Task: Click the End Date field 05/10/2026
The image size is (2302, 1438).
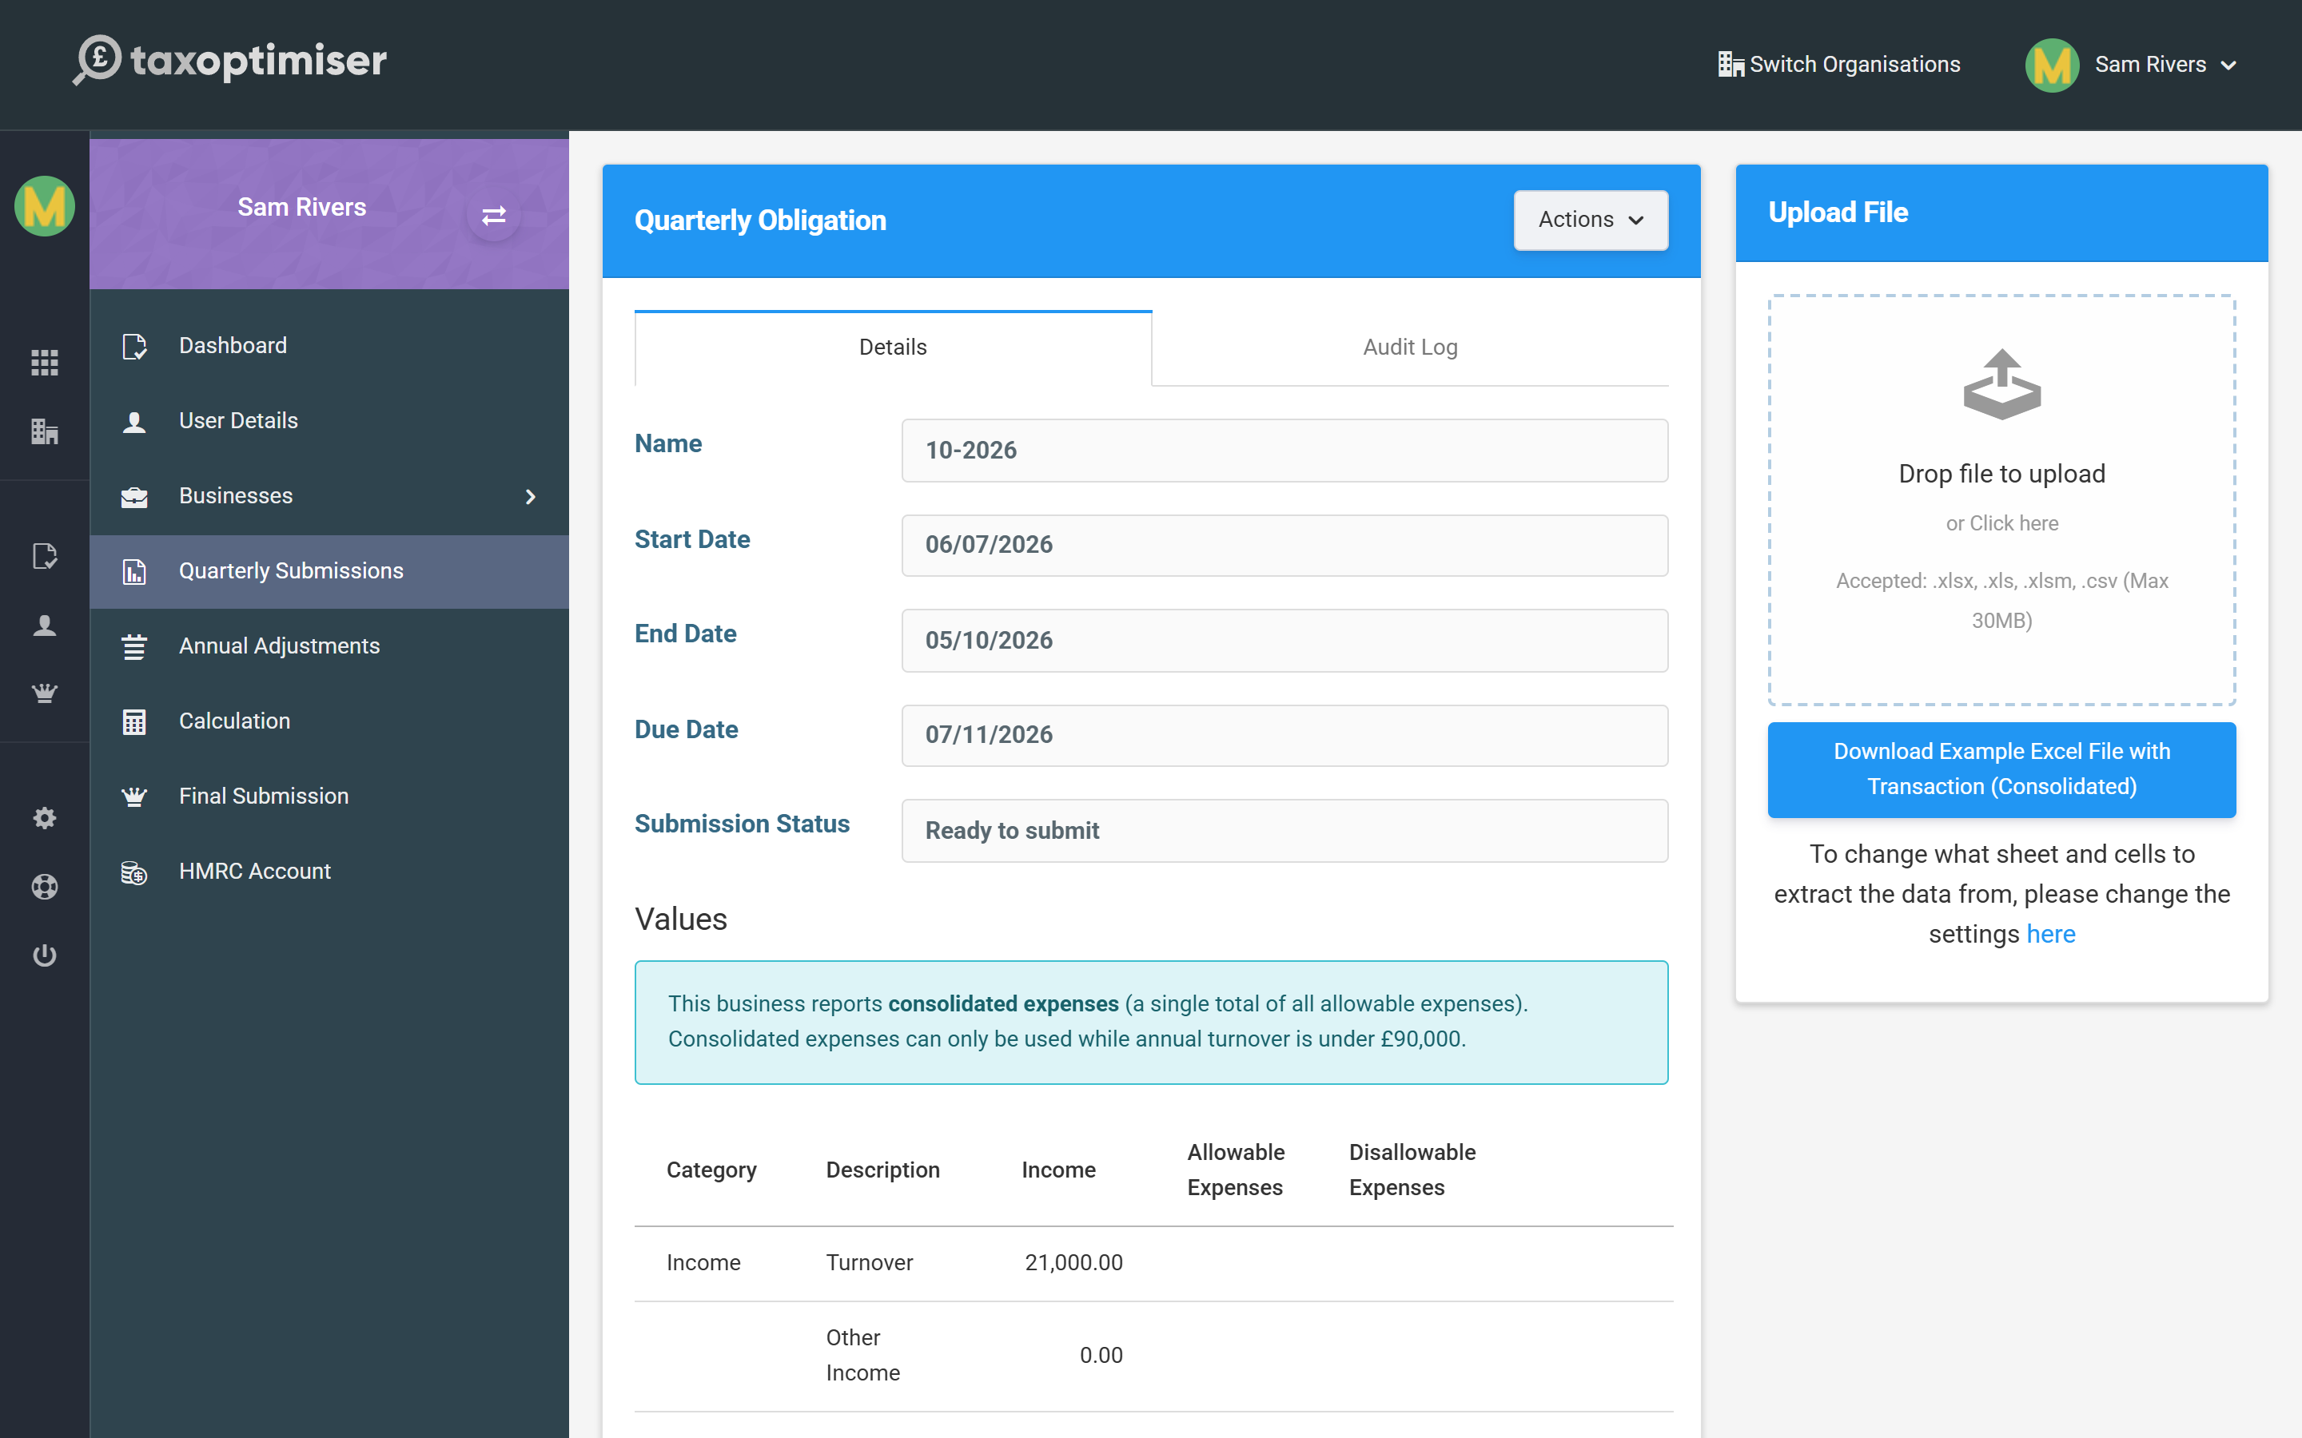Action: 1284,640
